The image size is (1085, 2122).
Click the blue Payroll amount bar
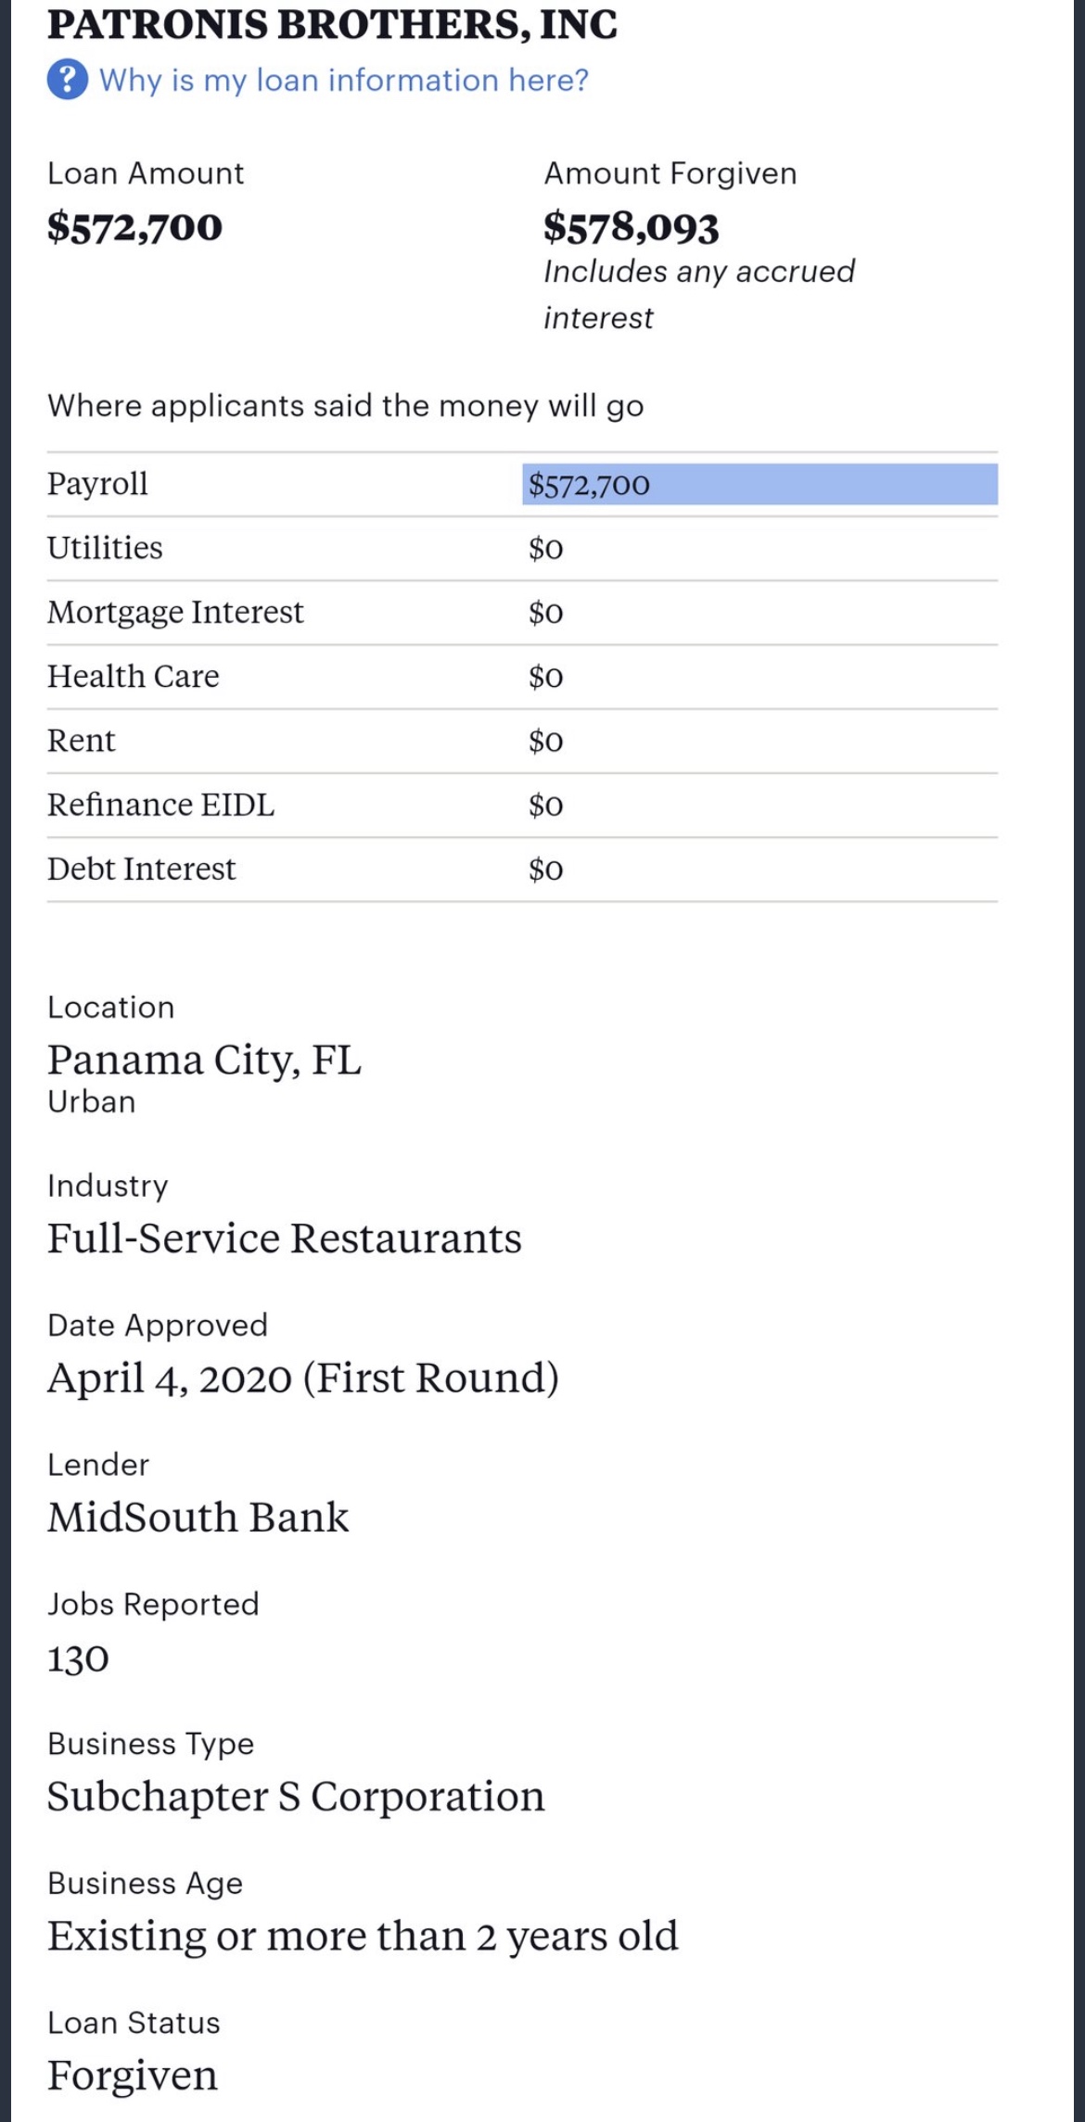pos(759,484)
